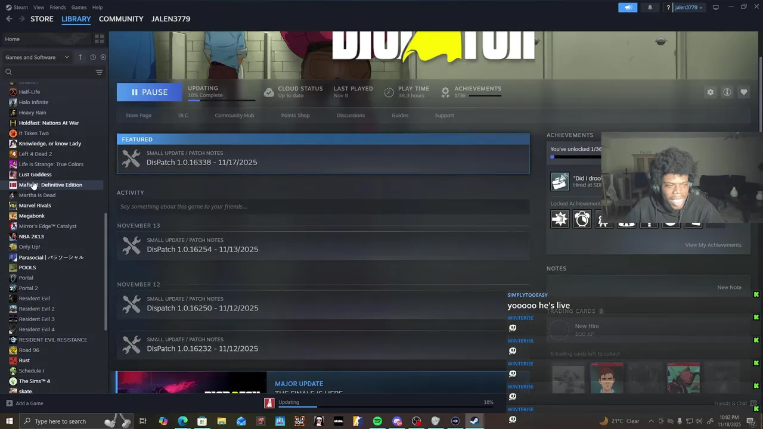Open the Store Page link

(138, 115)
